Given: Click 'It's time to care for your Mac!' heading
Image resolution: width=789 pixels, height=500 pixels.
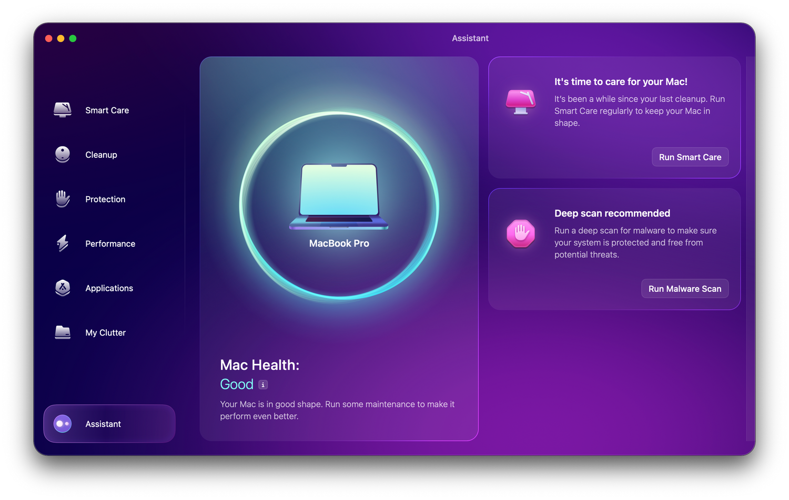Looking at the screenshot, I should coord(621,81).
